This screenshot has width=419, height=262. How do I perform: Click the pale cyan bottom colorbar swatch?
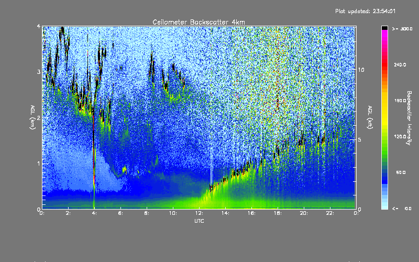point(384,206)
